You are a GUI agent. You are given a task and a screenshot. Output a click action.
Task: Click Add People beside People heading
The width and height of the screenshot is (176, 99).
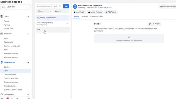coord(155,24)
